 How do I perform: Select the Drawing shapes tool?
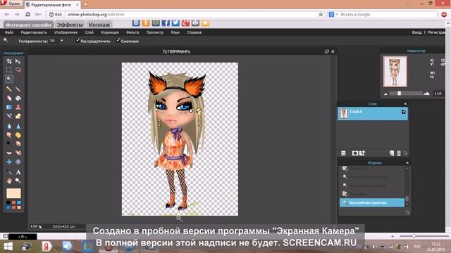coord(18,116)
